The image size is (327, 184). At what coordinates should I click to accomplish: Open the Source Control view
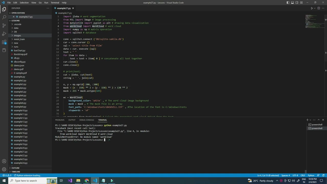click(x=4, y=26)
